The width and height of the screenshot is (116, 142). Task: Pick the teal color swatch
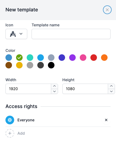30,58
